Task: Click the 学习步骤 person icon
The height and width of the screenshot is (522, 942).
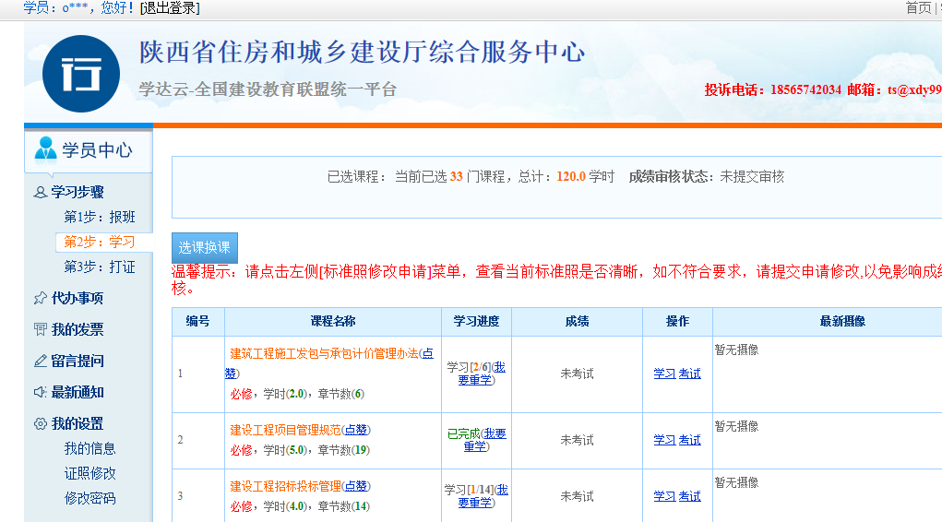Action: pyautogui.click(x=40, y=193)
